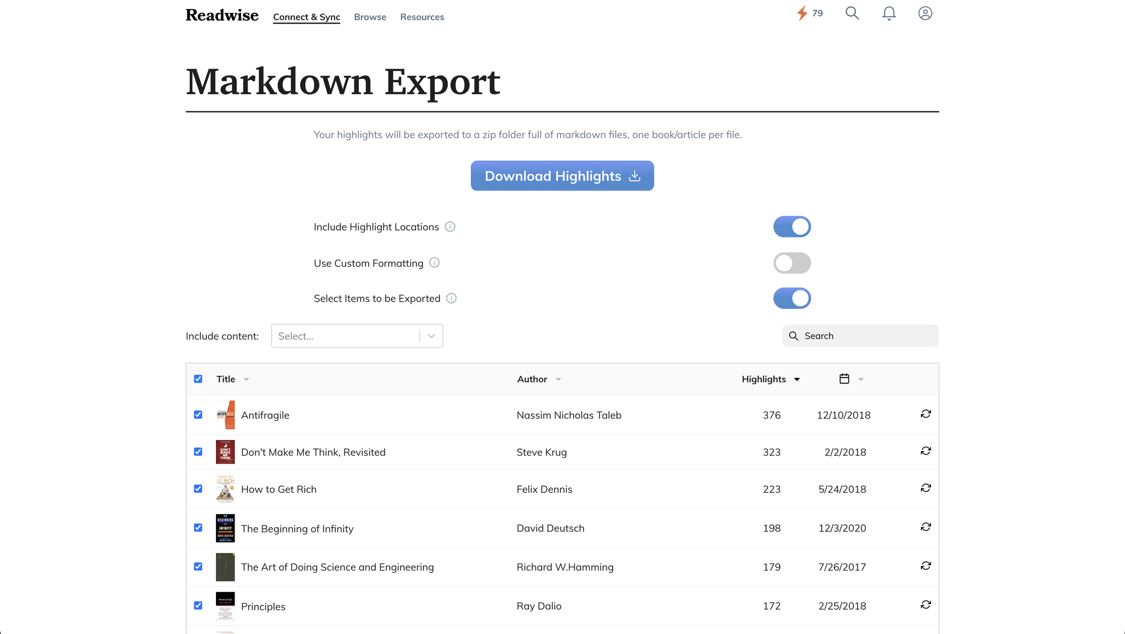Click date 7/26/2017 cell
Screen dimensions: 1125x634
click(x=842, y=567)
